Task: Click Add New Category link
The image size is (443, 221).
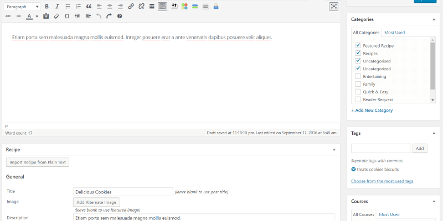Action: 372,110
